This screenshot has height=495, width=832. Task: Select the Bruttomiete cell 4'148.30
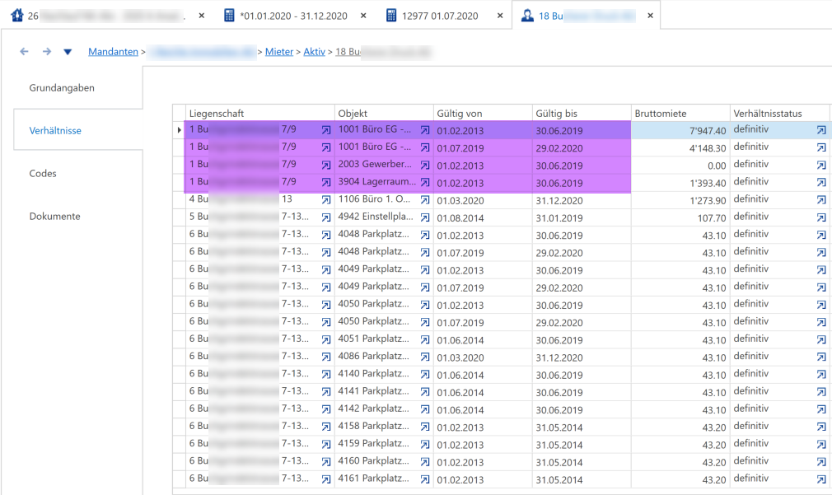pyautogui.click(x=680, y=148)
